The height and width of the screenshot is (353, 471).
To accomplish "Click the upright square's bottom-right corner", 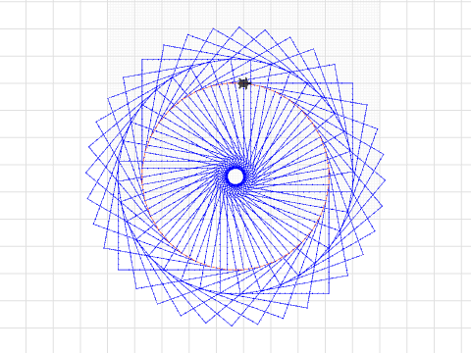I will click(x=329, y=293).
